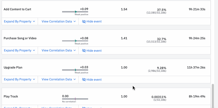Click the 1.41 frequency value

[x=124, y=38]
